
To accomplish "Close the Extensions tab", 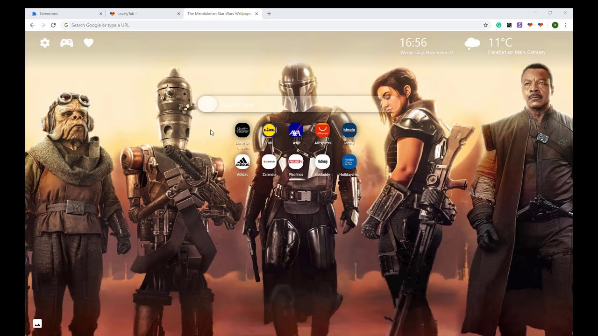I will 101,14.
